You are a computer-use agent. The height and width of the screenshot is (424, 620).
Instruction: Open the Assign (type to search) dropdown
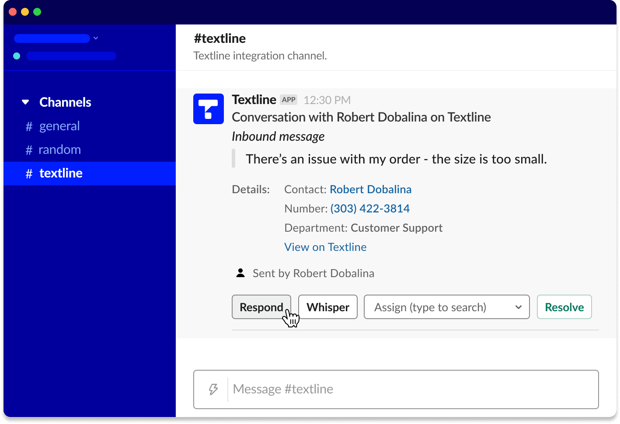pyautogui.click(x=447, y=307)
